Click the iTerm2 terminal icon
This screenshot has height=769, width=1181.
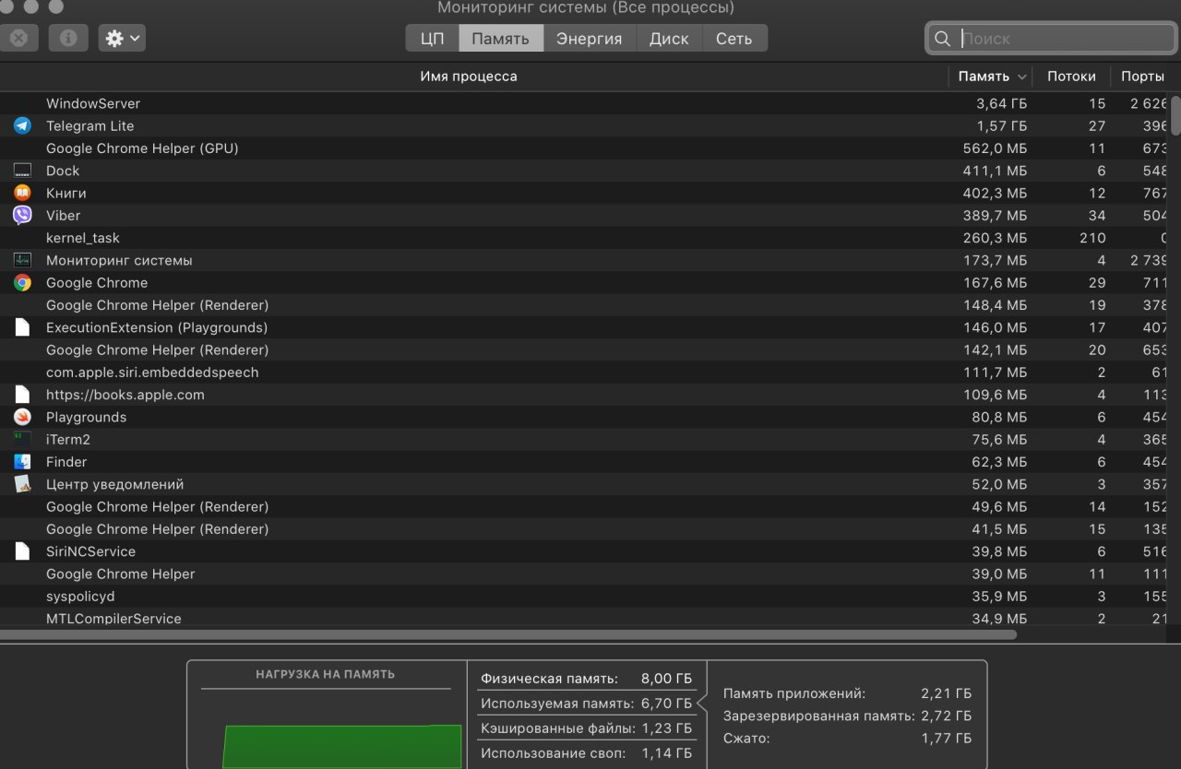pyautogui.click(x=22, y=440)
